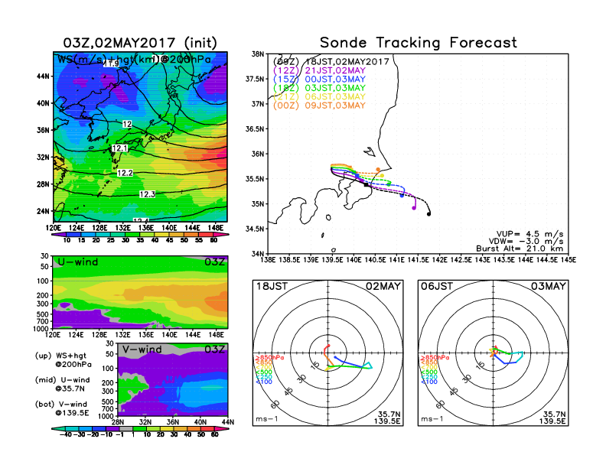Select the yellow '(21Z) 06JST,03MAY' legend entry
606x468 pixels.
(x=319, y=97)
